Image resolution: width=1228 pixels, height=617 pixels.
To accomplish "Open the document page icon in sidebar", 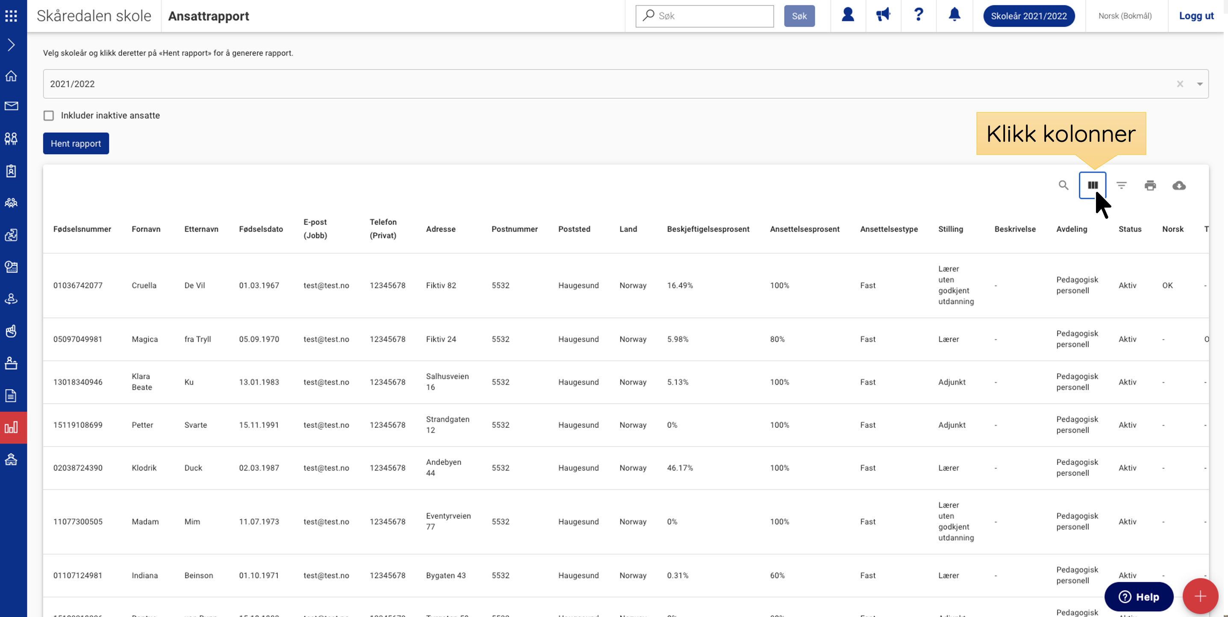I will tap(11, 395).
